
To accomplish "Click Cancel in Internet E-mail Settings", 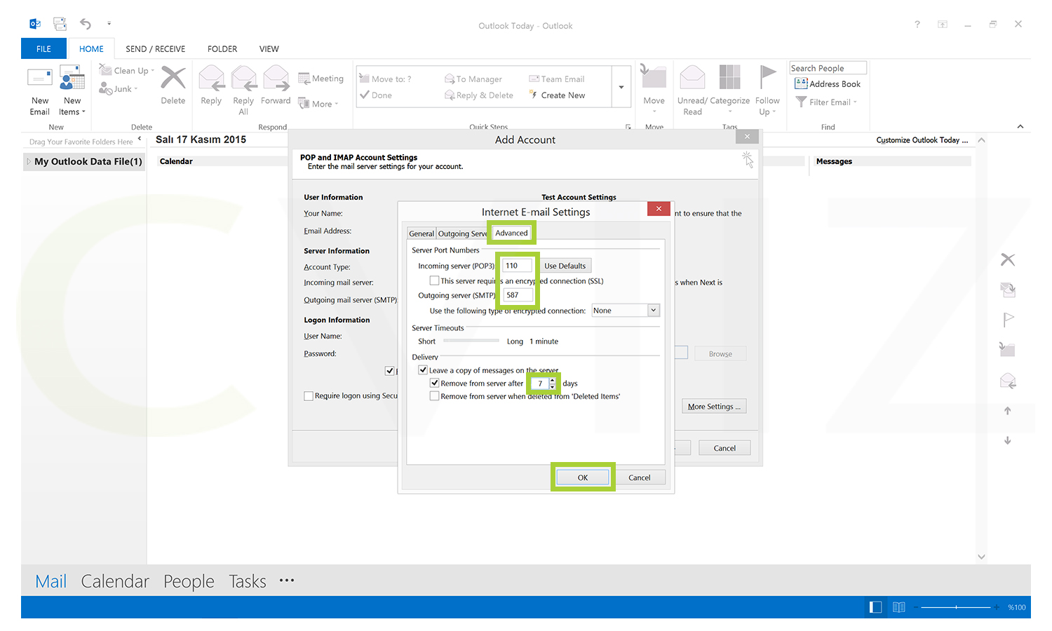I will (640, 477).
